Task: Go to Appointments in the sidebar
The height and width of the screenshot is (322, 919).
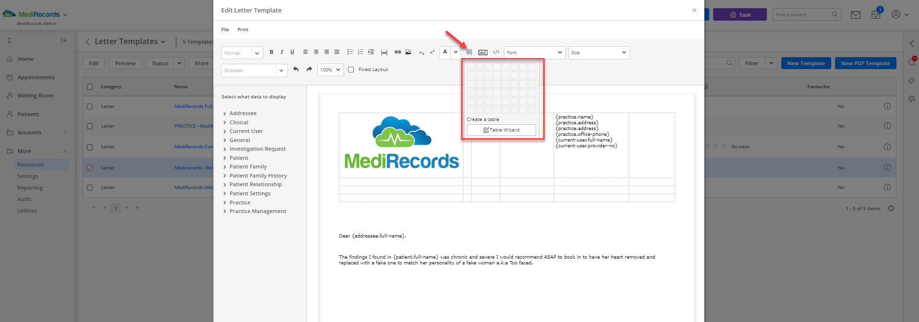Action: [36, 77]
